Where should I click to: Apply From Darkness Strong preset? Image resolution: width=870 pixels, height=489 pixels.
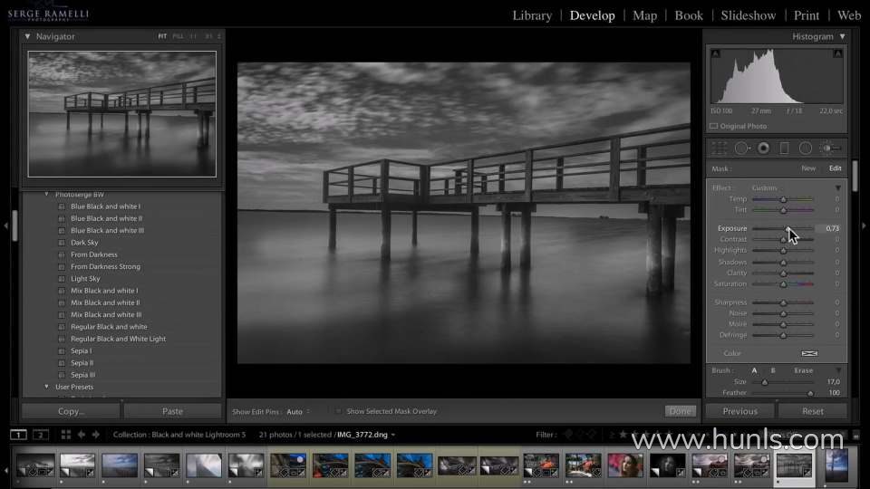[x=105, y=266]
